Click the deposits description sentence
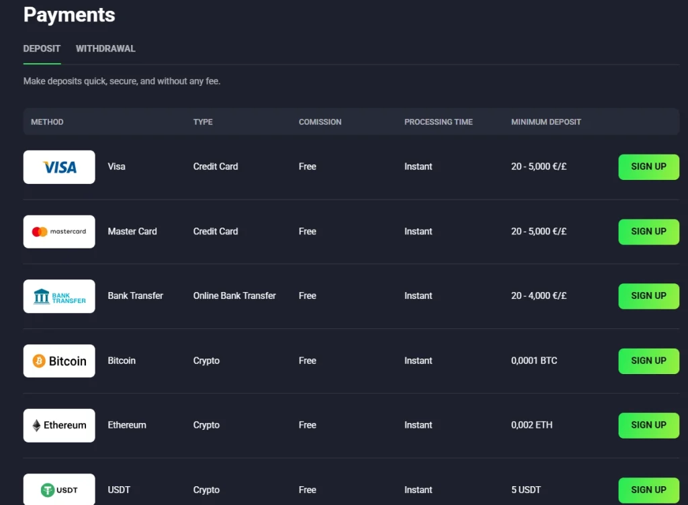The height and width of the screenshot is (505, 688). tap(122, 81)
